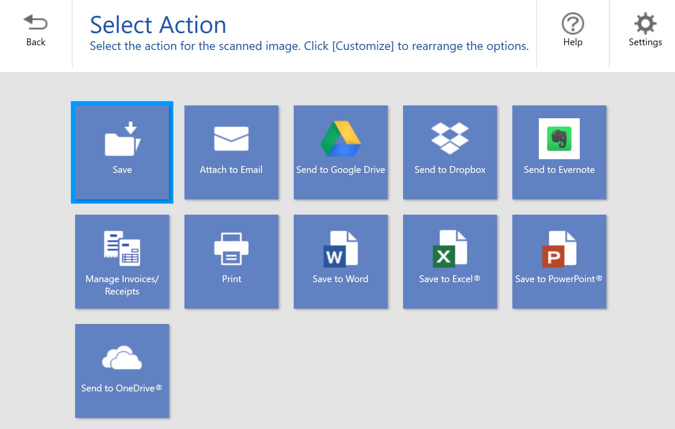Screen dimensions: 675x429
Task: Open Help with the question mark
Action: tap(573, 23)
